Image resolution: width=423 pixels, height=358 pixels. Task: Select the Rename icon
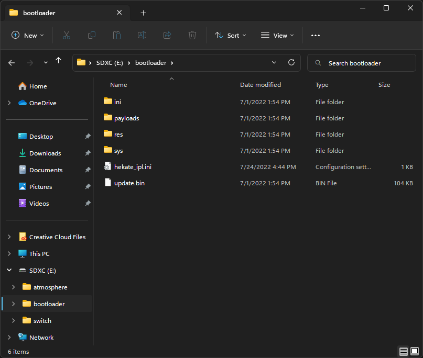(142, 35)
